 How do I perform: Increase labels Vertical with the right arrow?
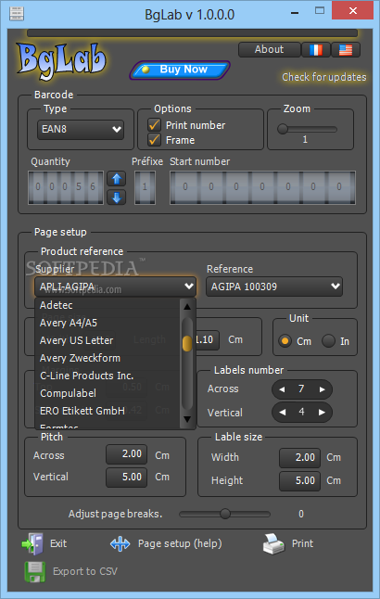(322, 413)
